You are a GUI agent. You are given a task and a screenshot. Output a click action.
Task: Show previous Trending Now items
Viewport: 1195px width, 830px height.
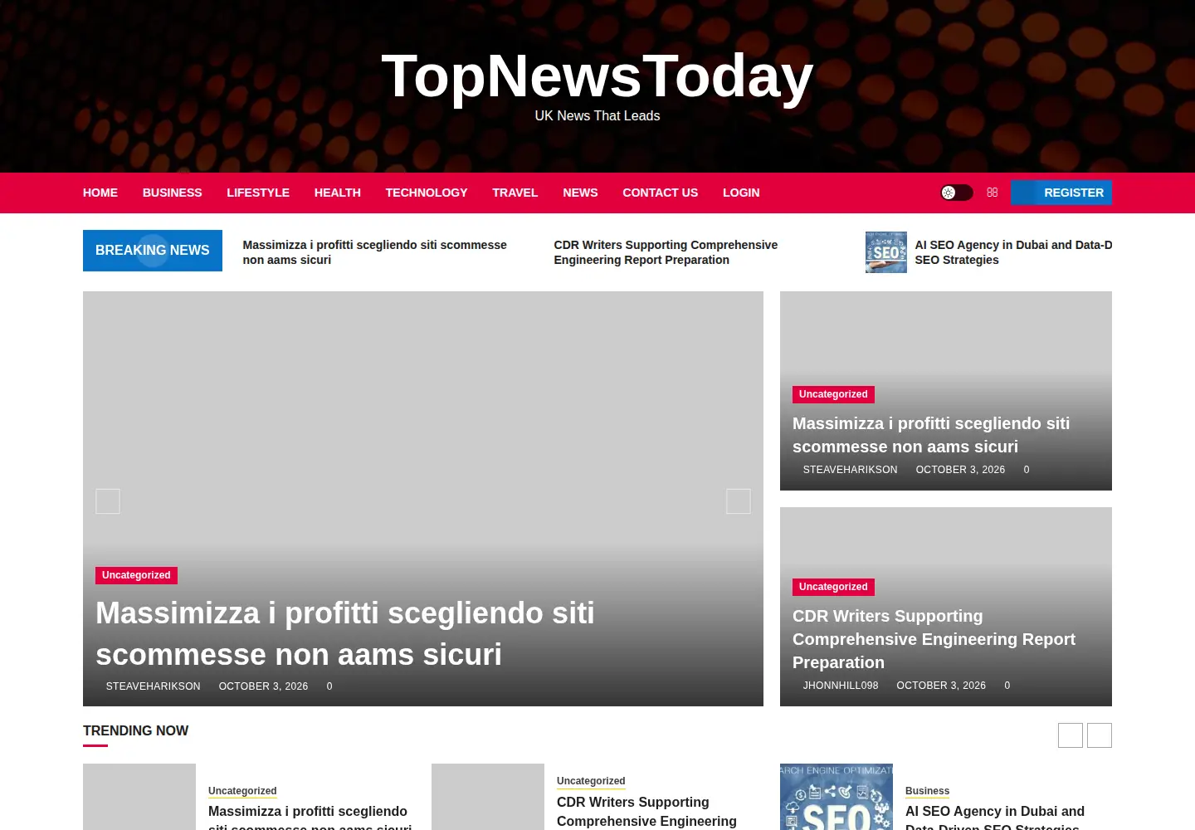point(1071,735)
